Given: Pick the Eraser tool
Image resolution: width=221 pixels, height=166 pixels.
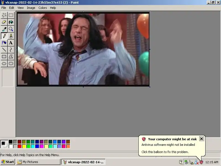Looking at the screenshot, I should 4,22.
